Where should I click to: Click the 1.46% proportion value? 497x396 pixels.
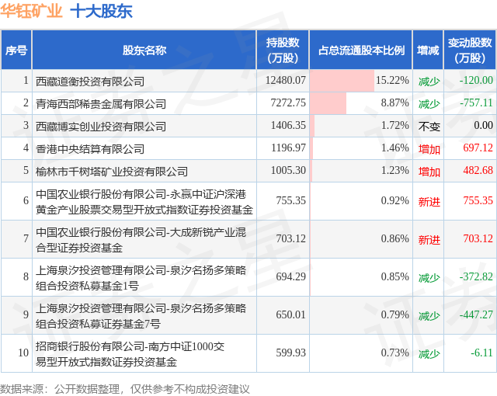[x=395, y=148]
